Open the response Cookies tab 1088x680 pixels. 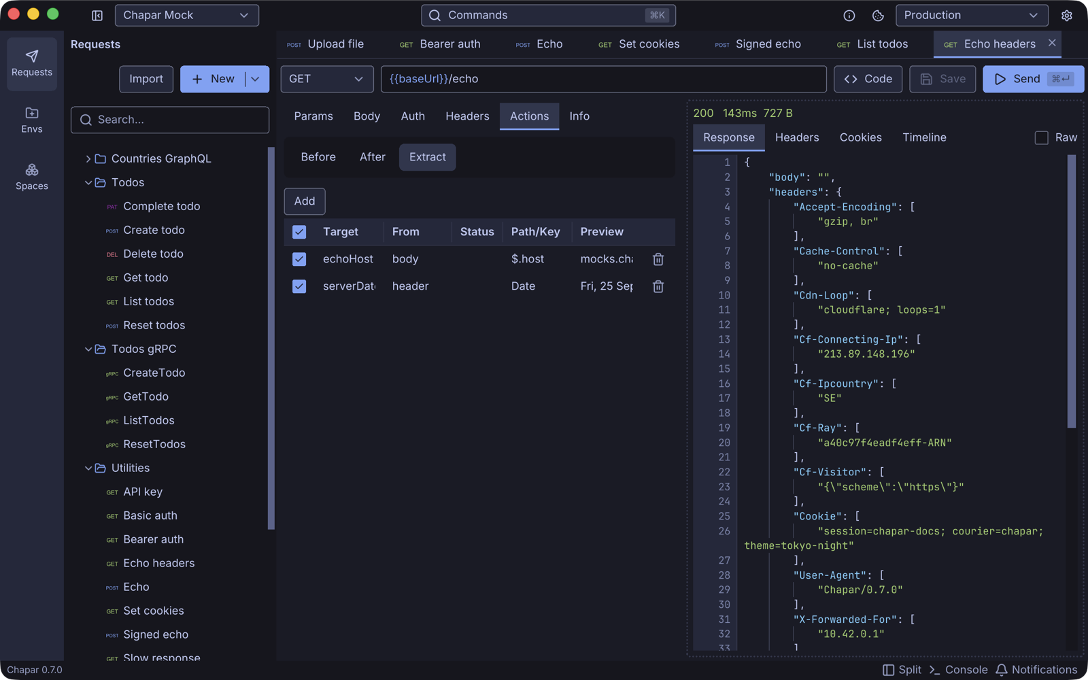(x=860, y=137)
